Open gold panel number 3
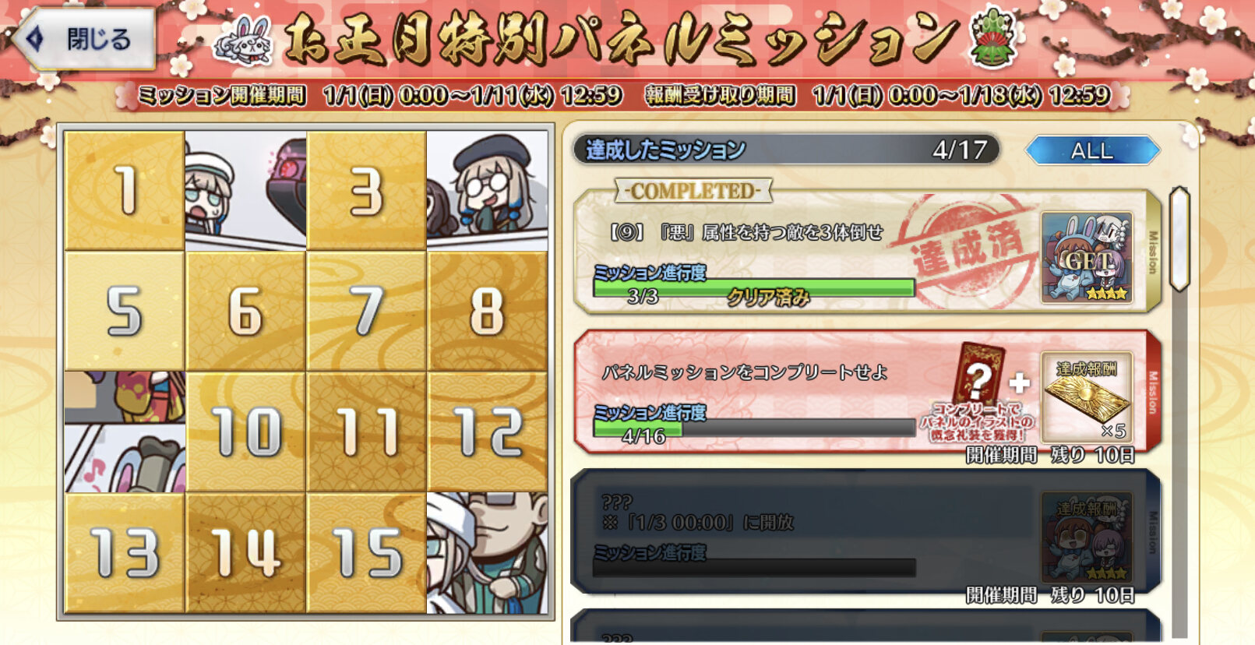The image size is (1255, 645). click(366, 190)
